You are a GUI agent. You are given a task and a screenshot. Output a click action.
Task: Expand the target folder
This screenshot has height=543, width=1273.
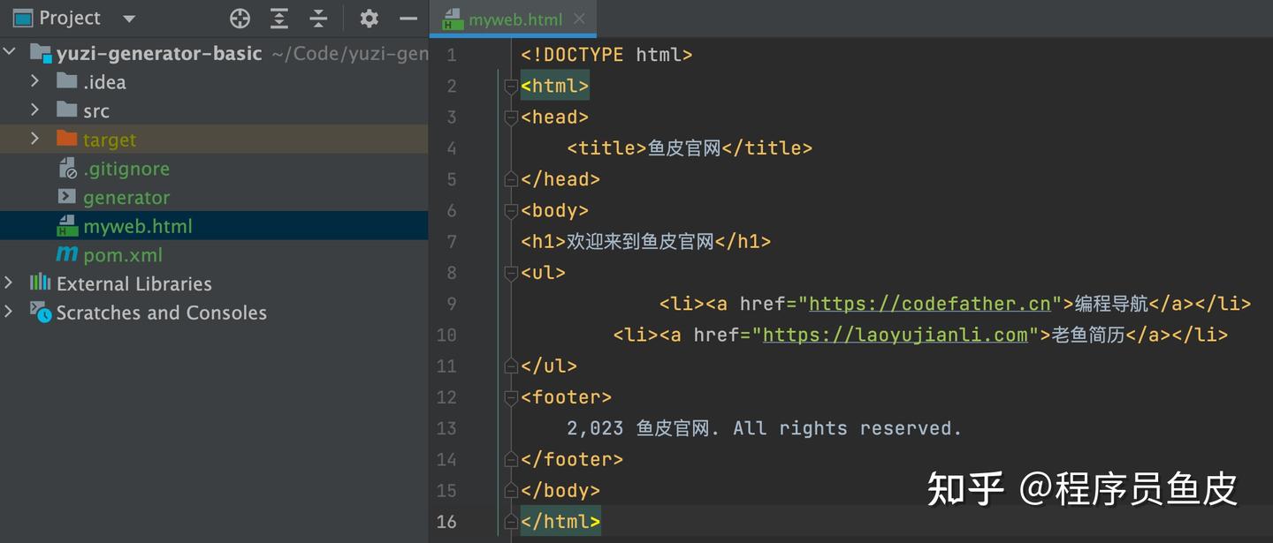(x=35, y=140)
